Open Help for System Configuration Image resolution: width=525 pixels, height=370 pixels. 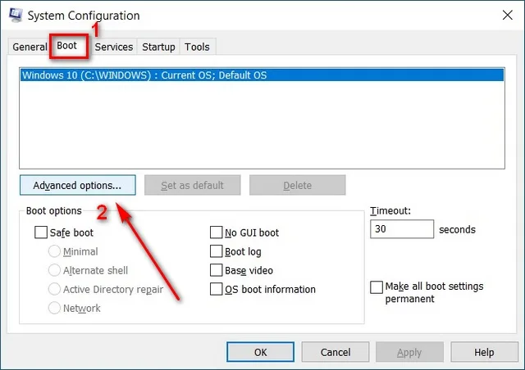pyautogui.click(x=484, y=352)
